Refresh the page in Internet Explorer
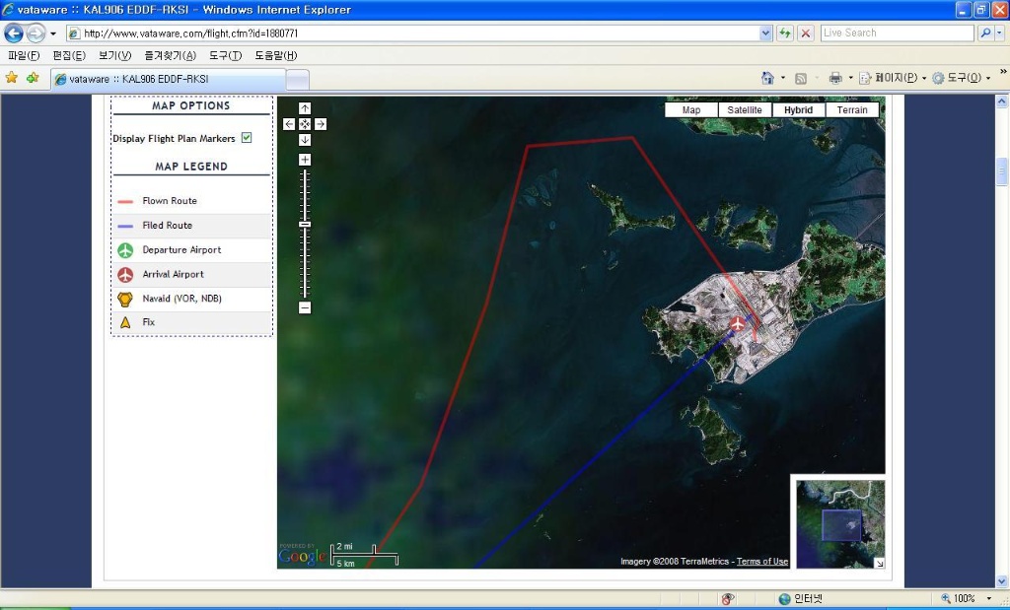1010x610 pixels. pos(785,33)
